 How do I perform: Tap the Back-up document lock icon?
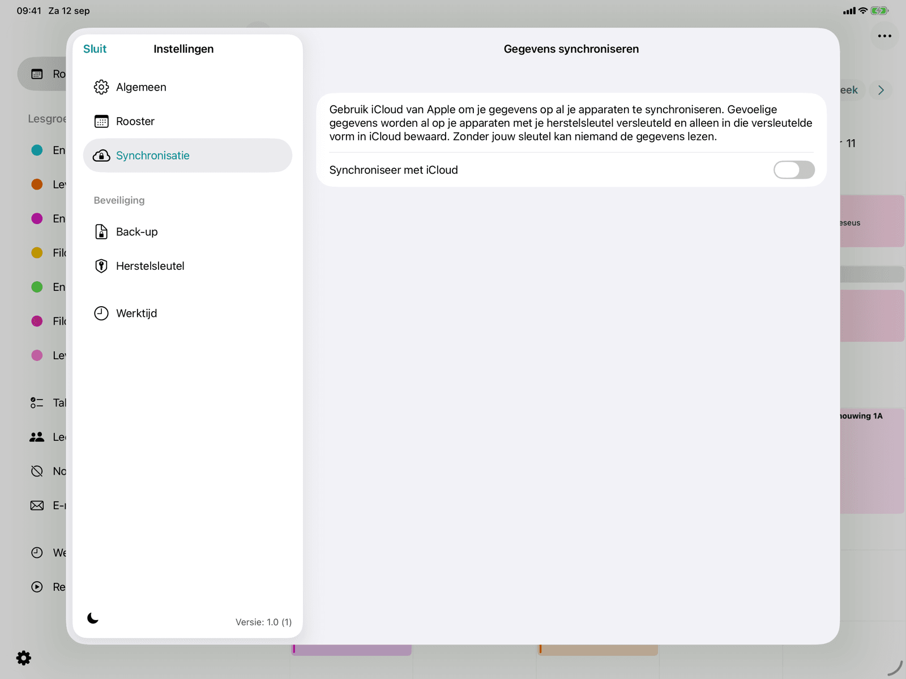tap(101, 232)
